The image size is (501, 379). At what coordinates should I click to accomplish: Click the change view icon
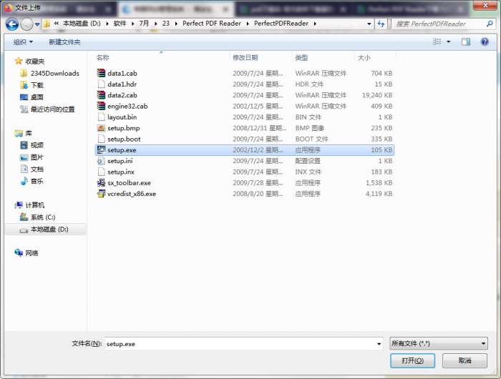tap(437, 41)
